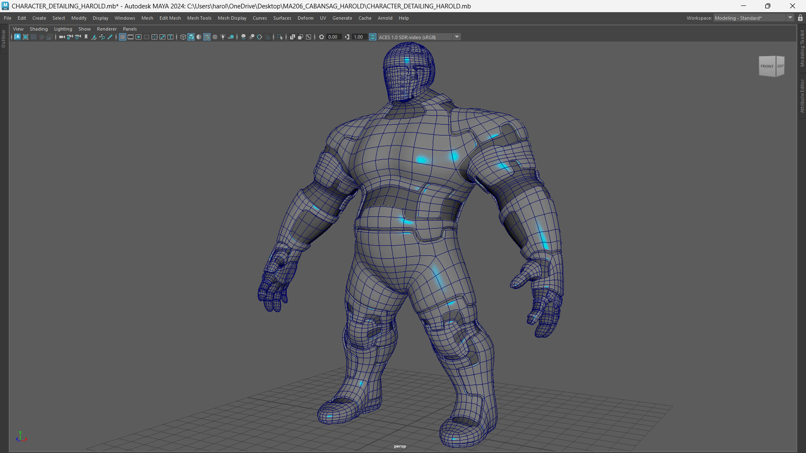806x453 pixels.
Task: Expand the Renderer menu in the panel
Action: click(x=107, y=29)
